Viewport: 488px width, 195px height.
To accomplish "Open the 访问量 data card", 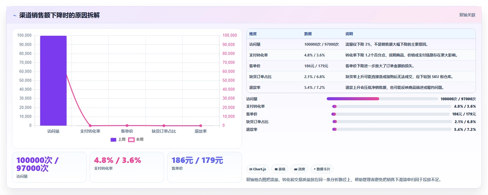I will 49,167.
